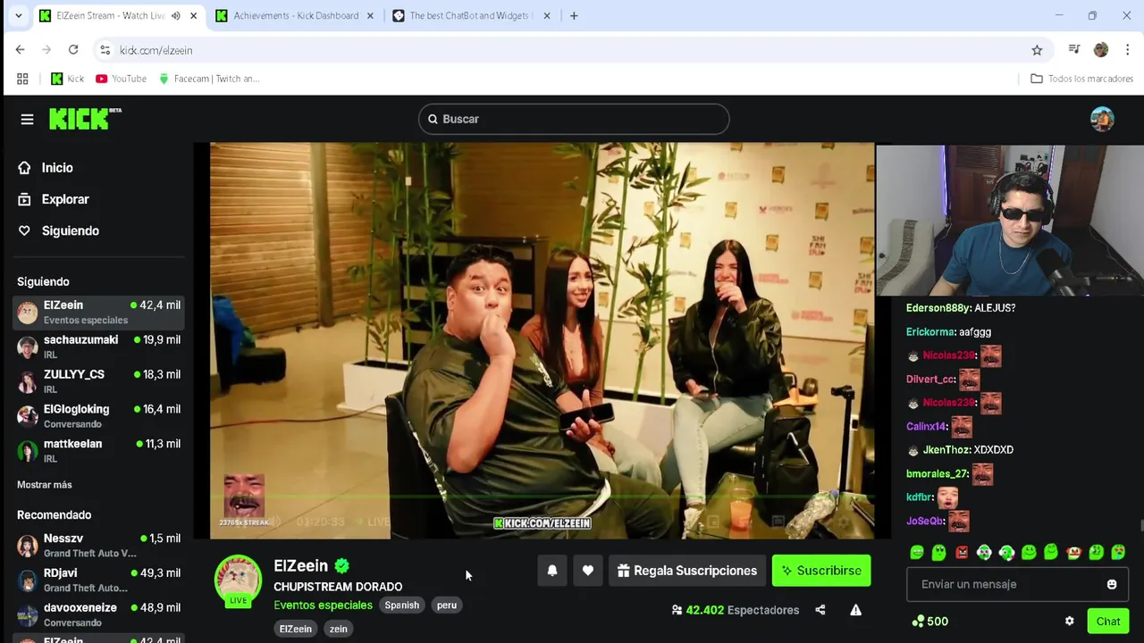Open recommended channel davooxeneize
1144x643 pixels.
tap(98, 615)
